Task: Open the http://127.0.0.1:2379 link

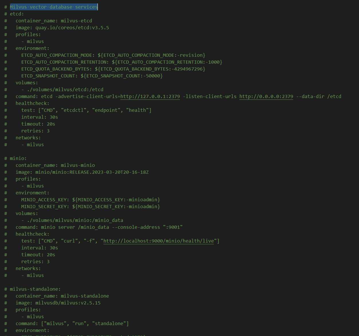Action: click(x=150, y=96)
